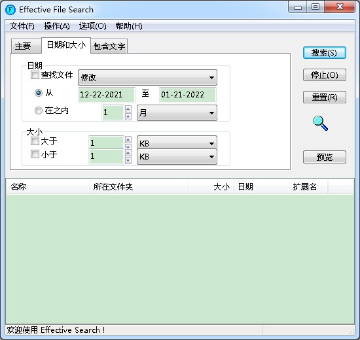This screenshot has width=360, height=340.
Task: Click the 搜索(S) button
Action: [x=325, y=53]
